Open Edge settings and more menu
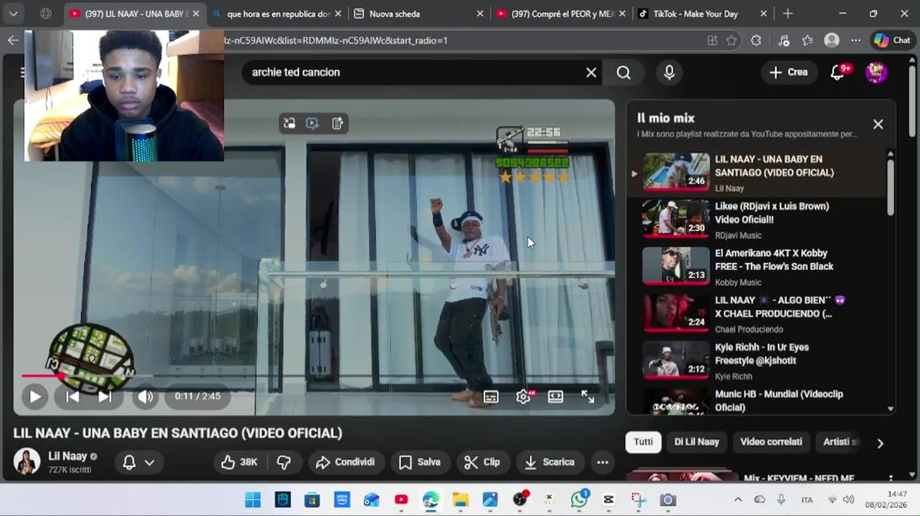Screen dimensions: 920x516 pos(856,40)
